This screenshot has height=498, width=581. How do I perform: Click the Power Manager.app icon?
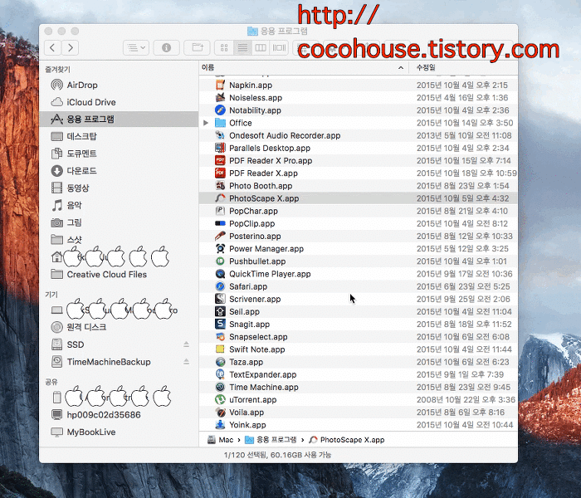click(220, 249)
